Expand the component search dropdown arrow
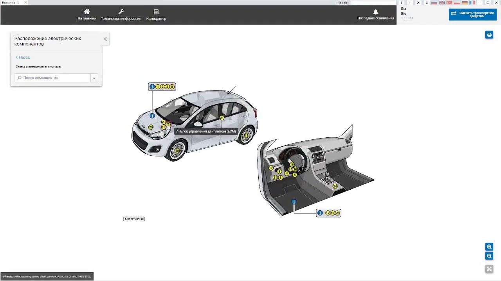 (94, 78)
